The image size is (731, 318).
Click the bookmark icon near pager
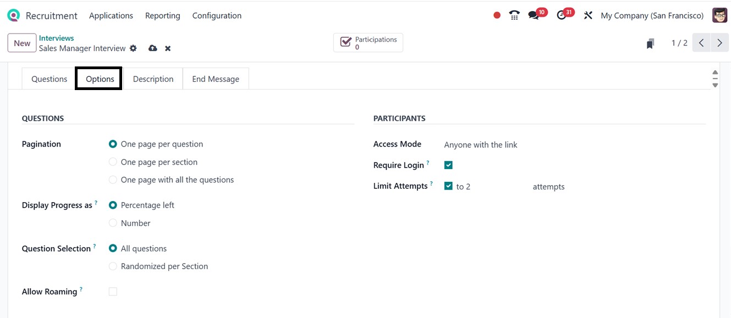click(650, 43)
